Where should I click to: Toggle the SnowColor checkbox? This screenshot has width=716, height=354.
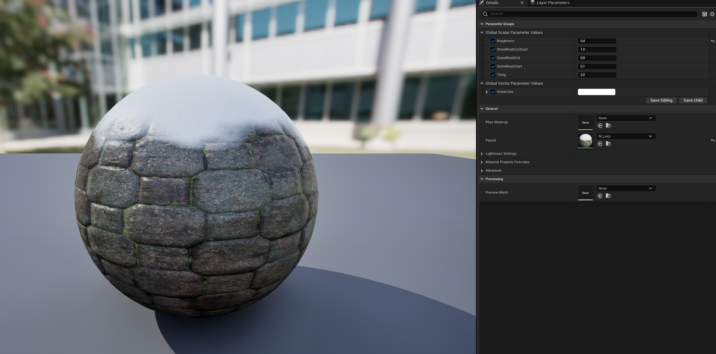click(493, 92)
